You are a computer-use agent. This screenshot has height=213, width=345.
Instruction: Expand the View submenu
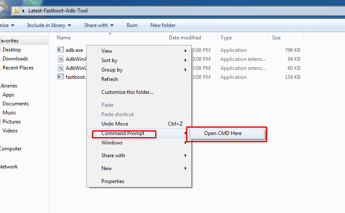pos(107,51)
